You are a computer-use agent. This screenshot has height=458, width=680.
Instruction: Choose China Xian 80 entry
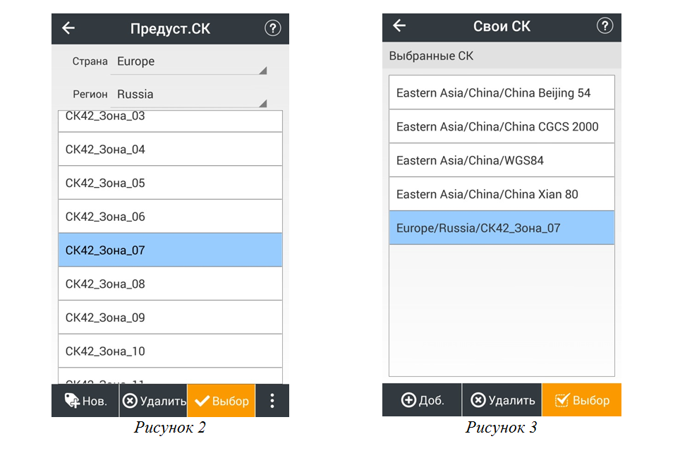point(502,194)
